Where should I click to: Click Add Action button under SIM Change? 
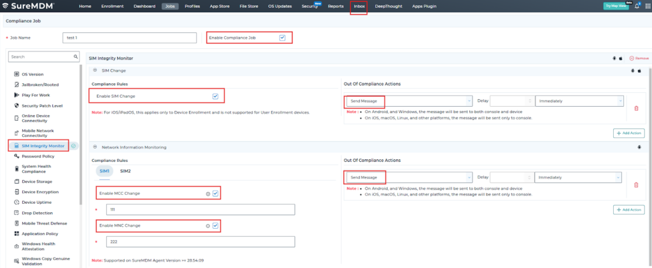(x=629, y=133)
